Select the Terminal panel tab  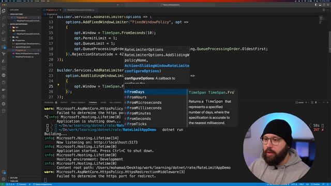[x=93, y=102]
